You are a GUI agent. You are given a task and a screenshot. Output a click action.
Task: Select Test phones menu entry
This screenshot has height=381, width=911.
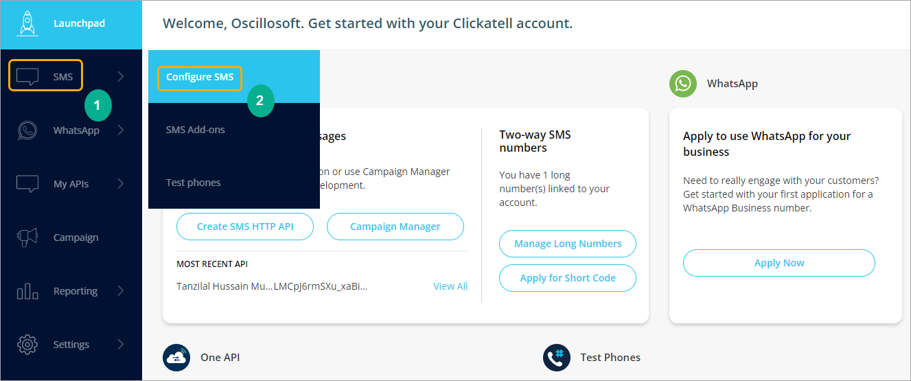(x=194, y=183)
